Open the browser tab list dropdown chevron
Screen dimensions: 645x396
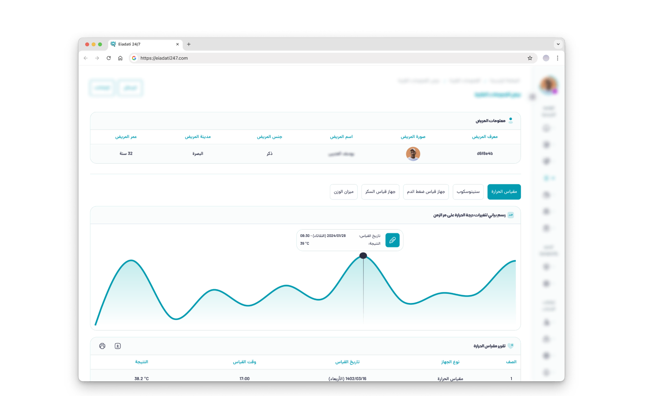(558, 44)
